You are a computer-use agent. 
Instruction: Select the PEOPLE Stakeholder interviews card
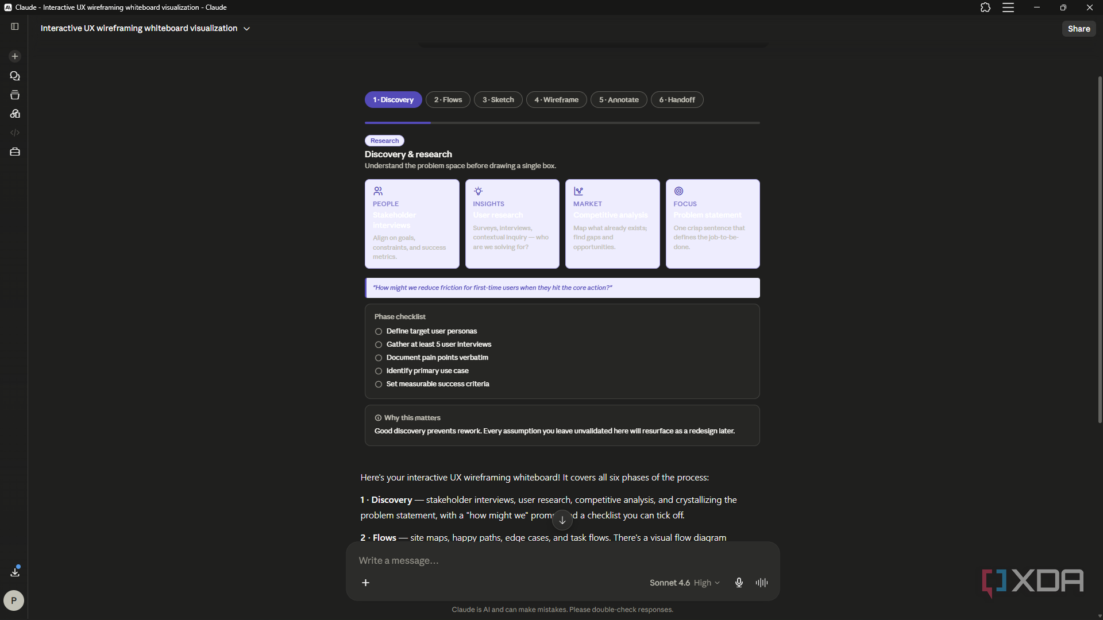point(412,224)
